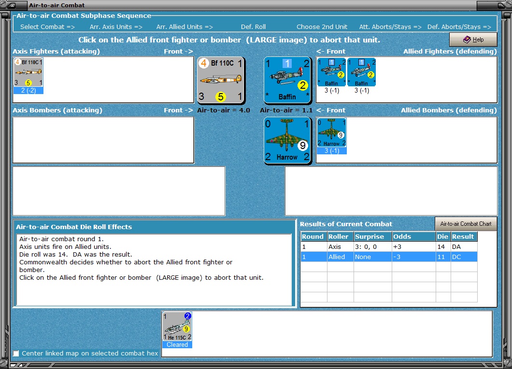
Task: Click the Def. Aborts/Stays subphase step
Action: click(x=459, y=27)
